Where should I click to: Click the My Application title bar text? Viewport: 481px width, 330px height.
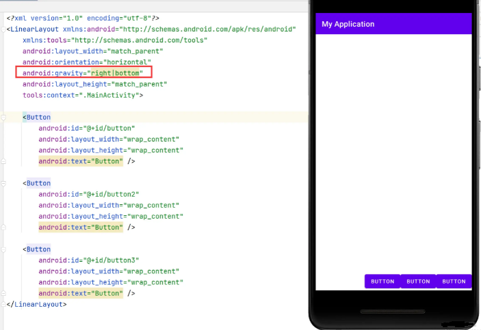pos(348,24)
